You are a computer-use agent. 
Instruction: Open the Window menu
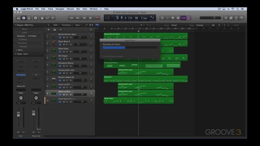[93, 9]
